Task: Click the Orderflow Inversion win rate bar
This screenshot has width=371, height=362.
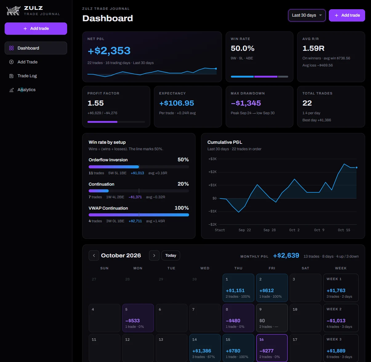Action: point(139,167)
